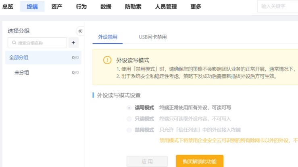Open the 行为 menu

click(81, 6)
